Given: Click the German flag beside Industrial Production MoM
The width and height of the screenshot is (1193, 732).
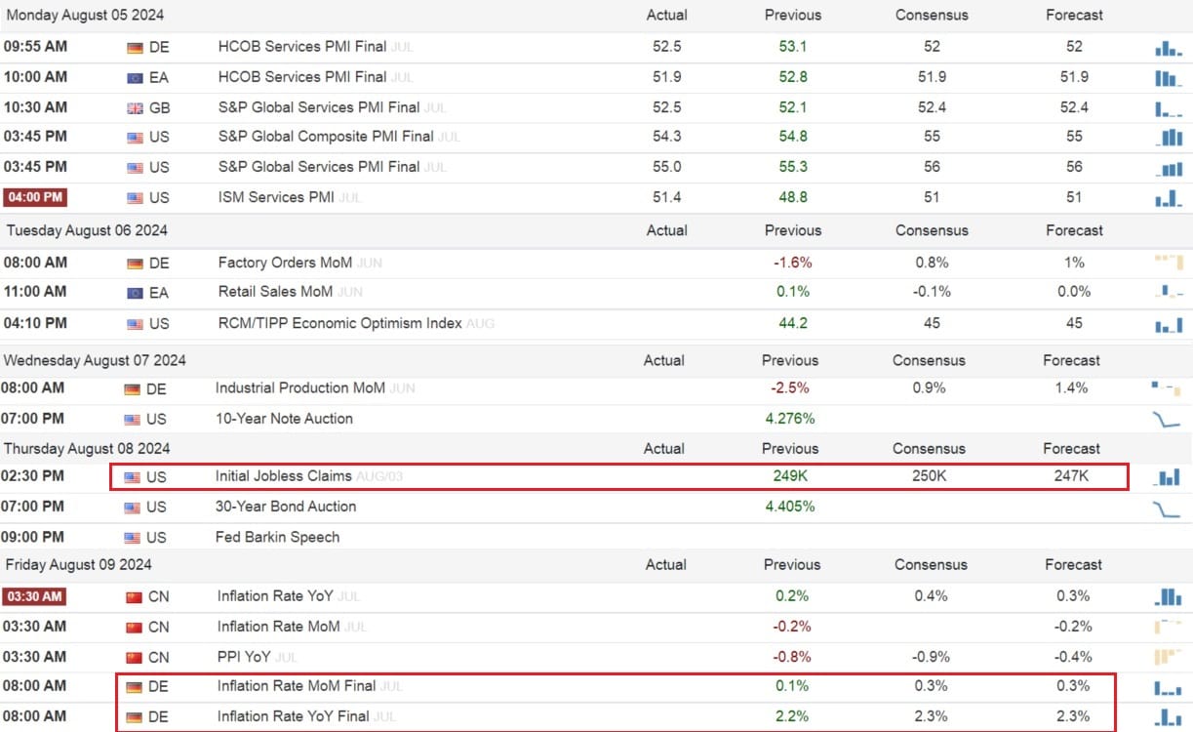Looking at the screenshot, I should [133, 389].
